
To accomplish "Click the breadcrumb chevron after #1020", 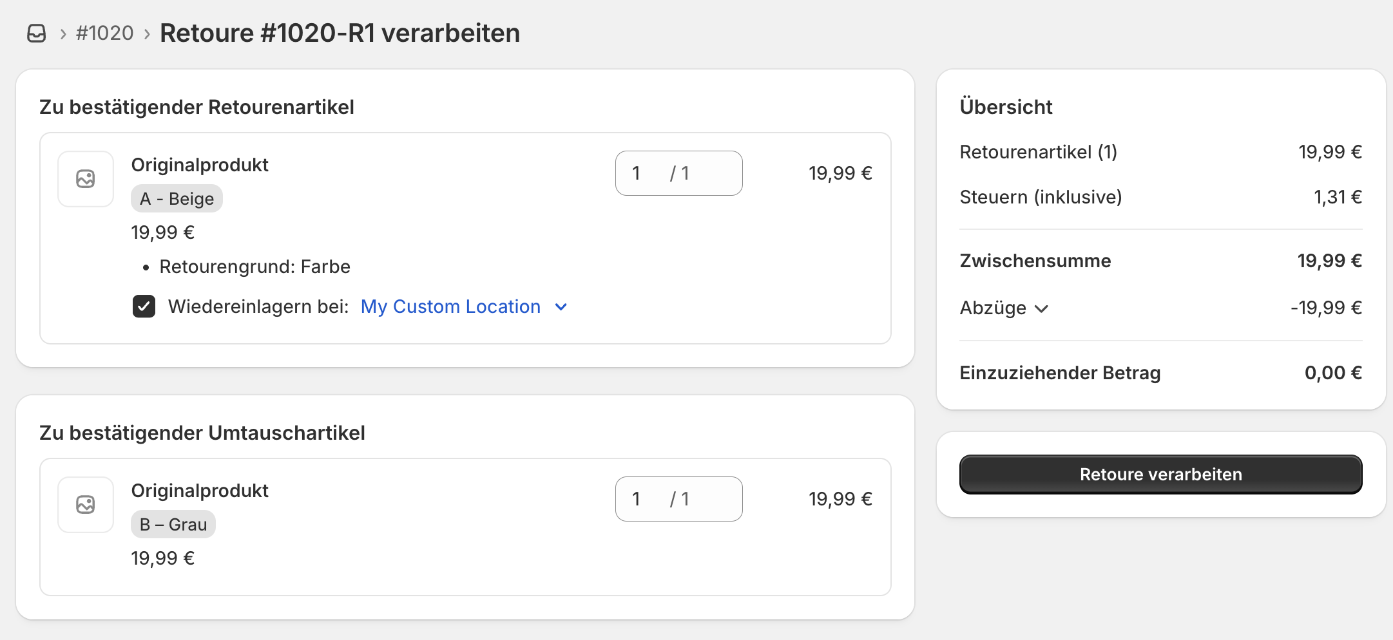I will [x=147, y=34].
